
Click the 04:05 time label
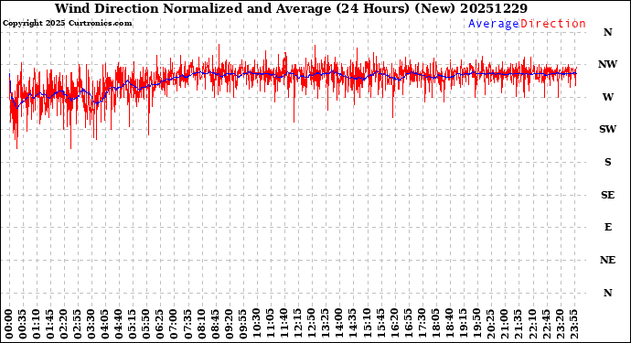(x=104, y=324)
